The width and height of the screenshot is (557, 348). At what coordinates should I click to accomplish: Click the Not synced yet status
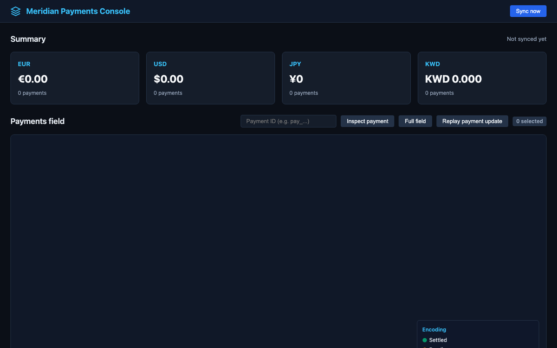[x=526, y=39]
